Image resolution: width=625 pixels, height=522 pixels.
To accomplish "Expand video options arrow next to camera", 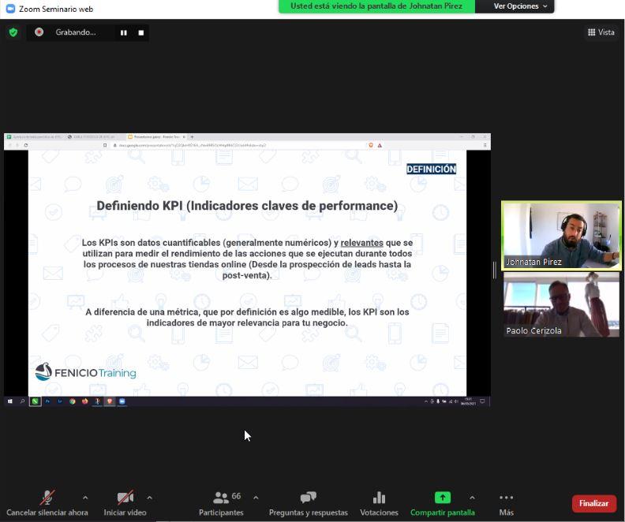I will 149,498.
